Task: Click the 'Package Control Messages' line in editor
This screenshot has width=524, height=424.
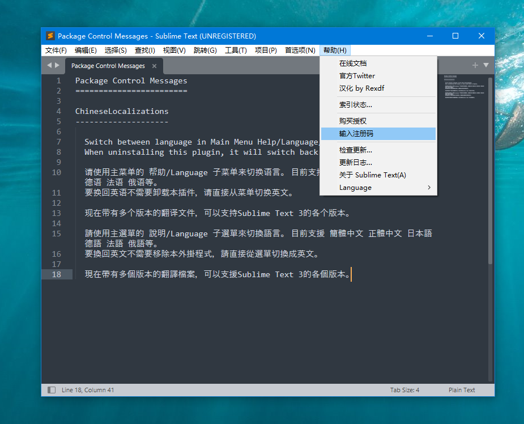Action: pyautogui.click(x=131, y=81)
